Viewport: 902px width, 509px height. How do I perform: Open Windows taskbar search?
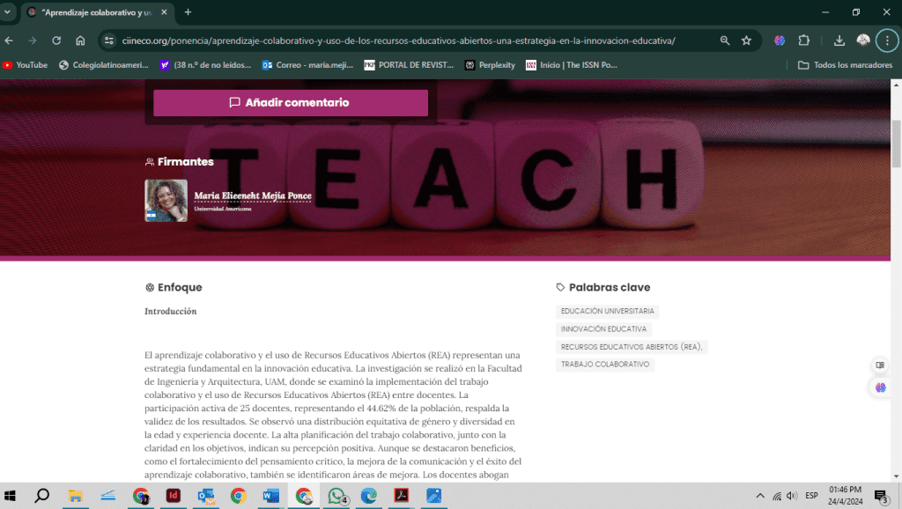tap(42, 496)
